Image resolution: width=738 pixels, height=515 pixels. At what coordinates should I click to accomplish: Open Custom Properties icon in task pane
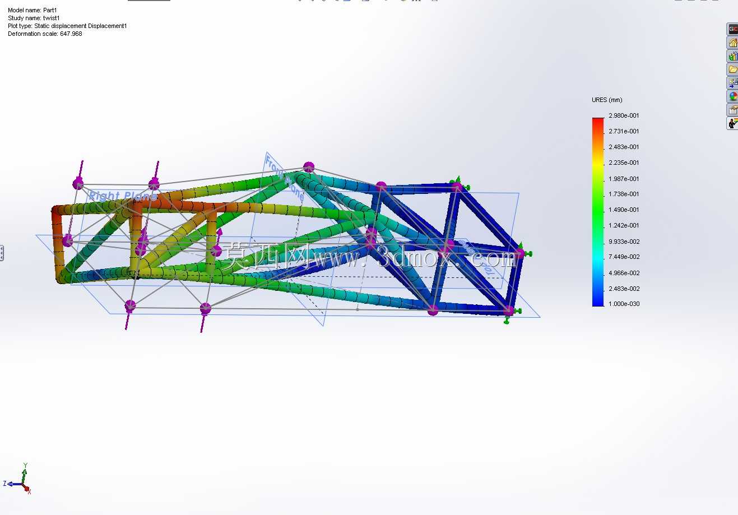(732, 110)
